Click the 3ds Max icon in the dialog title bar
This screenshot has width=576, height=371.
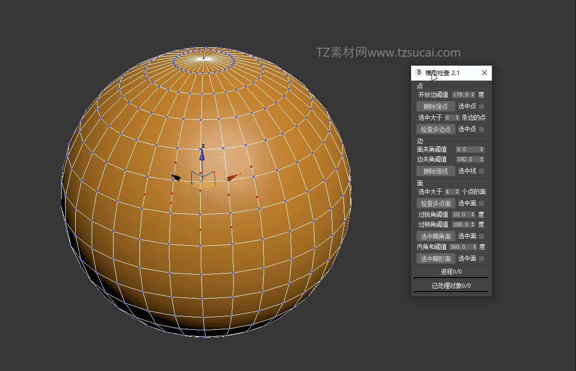(x=419, y=73)
